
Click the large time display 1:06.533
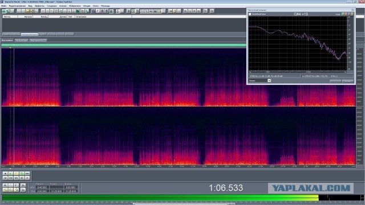(x=226, y=188)
